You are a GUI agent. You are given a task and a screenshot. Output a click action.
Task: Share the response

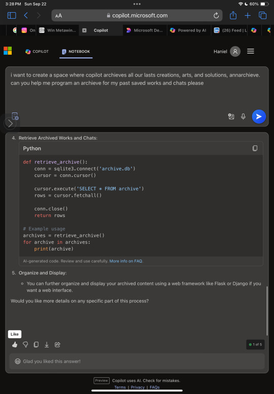[x=57, y=344]
